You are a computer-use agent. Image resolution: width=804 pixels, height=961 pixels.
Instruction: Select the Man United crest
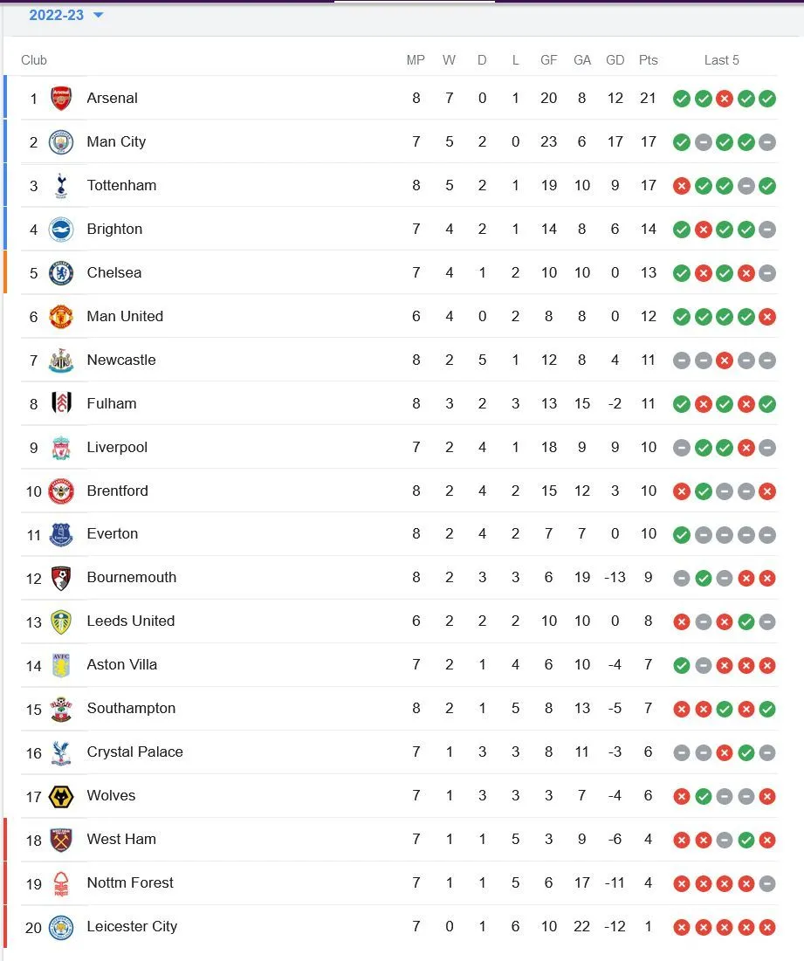(x=61, y=316)
